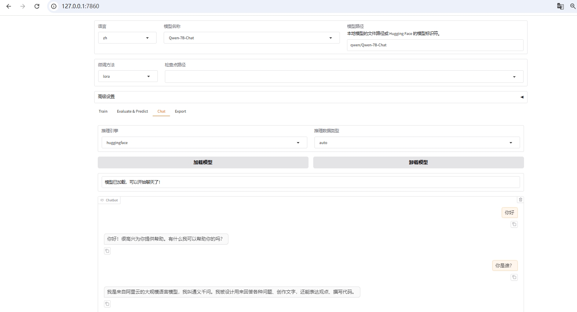The height and width of the screenshot is (312, 577).
Task: Switch to the Train tab
Action: tap(103, 111)
